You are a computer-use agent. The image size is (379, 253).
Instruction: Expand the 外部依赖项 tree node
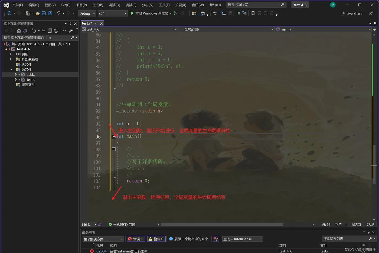point(11,59)
